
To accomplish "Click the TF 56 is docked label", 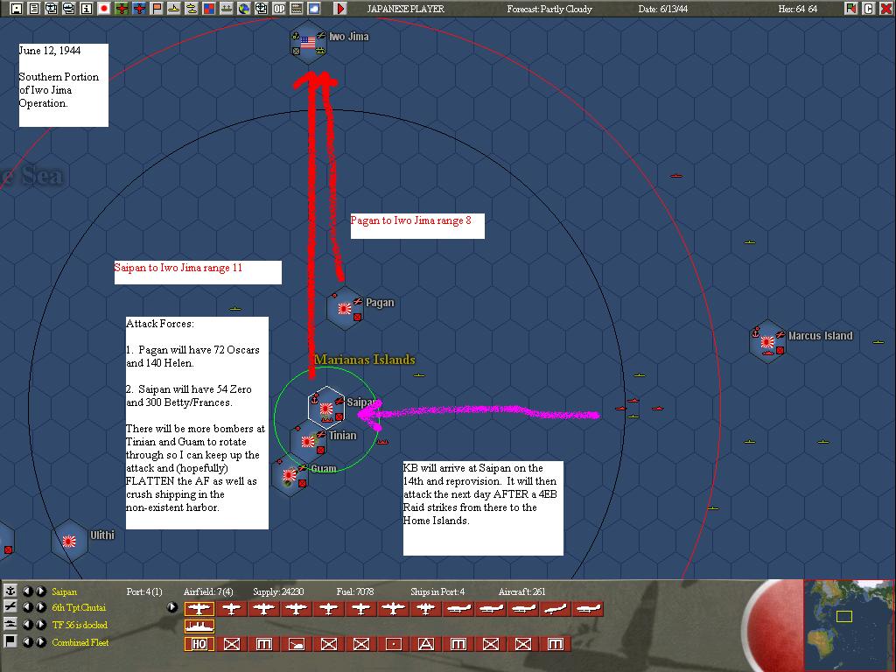I will click(x=80, y=625).
